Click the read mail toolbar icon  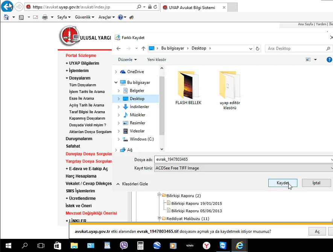35,17
